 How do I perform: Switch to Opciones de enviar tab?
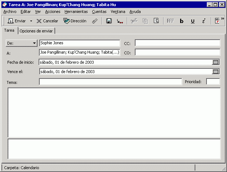36,31
